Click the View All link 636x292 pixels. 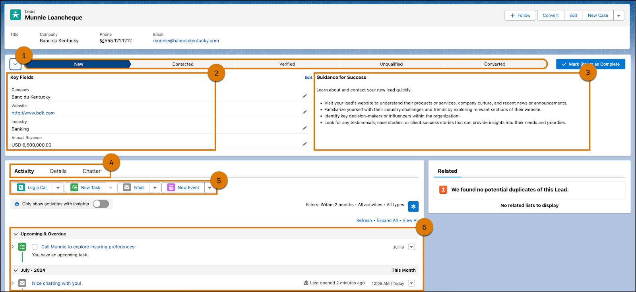tap(410, 220)
